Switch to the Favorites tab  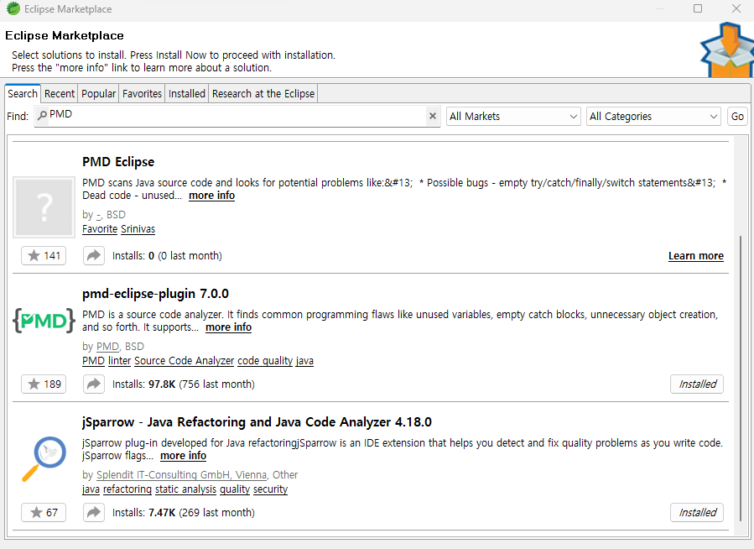[x=142, y=93]
